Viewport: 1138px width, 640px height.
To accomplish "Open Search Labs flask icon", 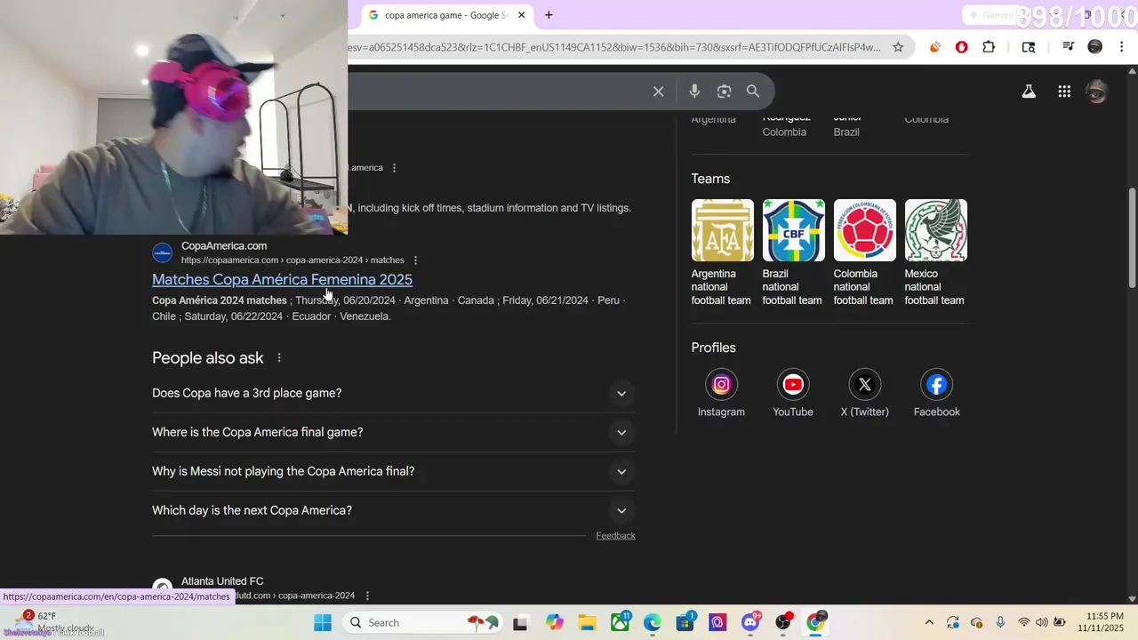I will (1029, 91).
